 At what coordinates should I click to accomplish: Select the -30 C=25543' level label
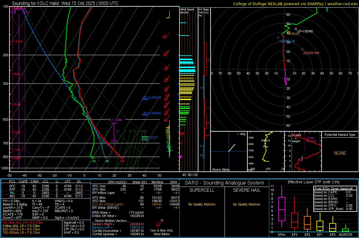coord(152,98)
